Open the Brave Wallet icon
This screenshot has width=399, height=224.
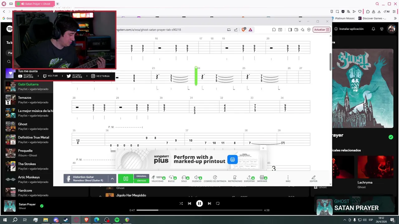point(296,30)
